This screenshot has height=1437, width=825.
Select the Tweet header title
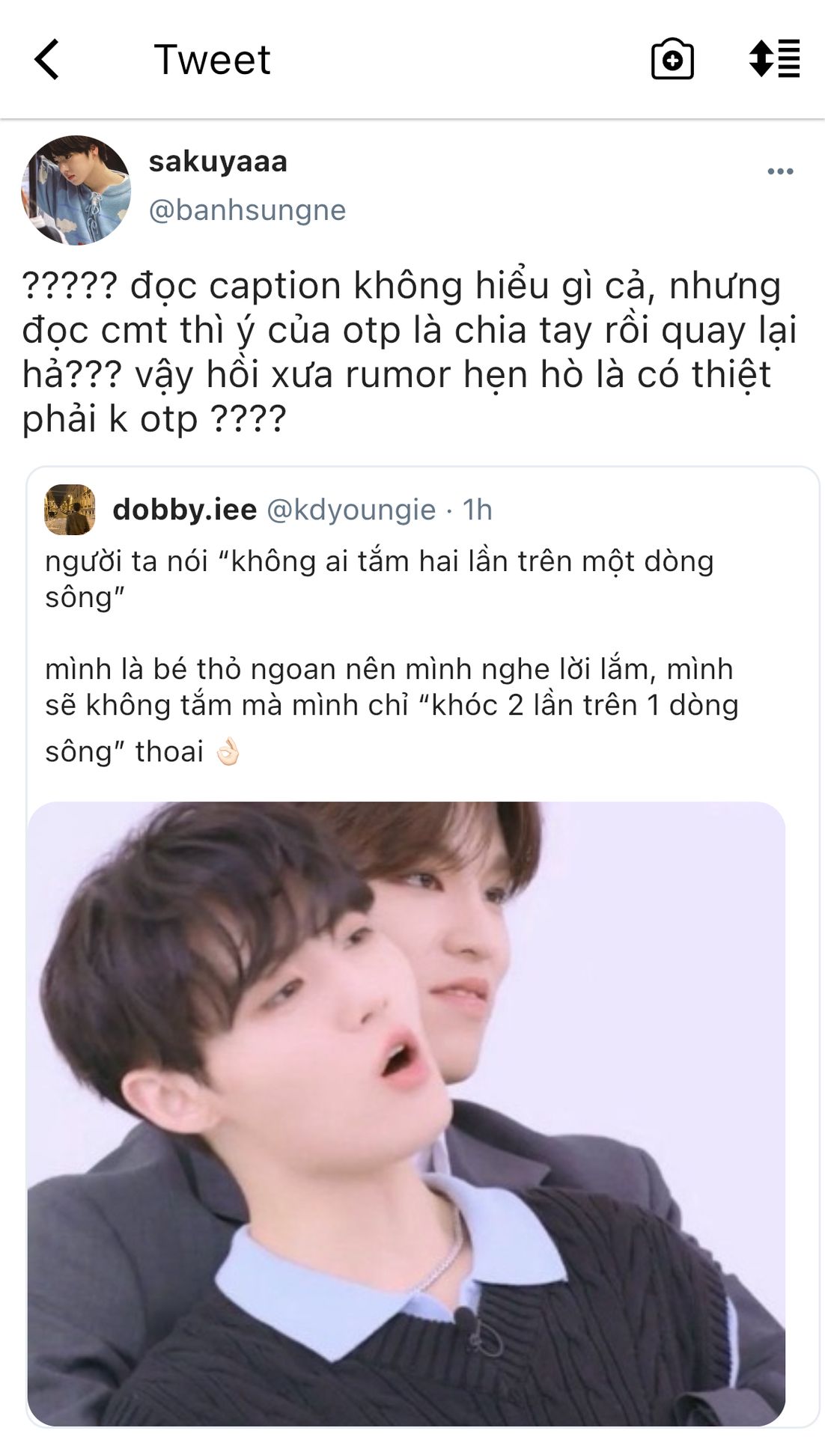pyautogui.click(x=212, y=60)
